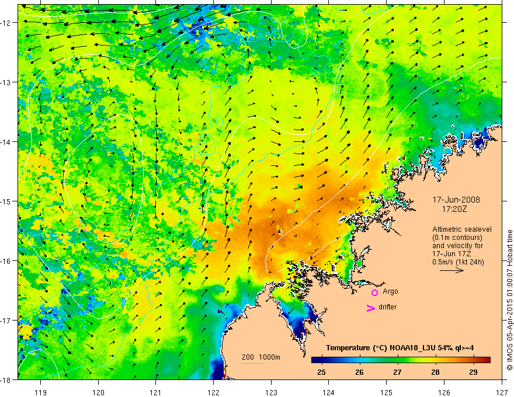Click longitude label 127 on bottom axis
Screen dimensions: 514x397
tap(502, 392)
